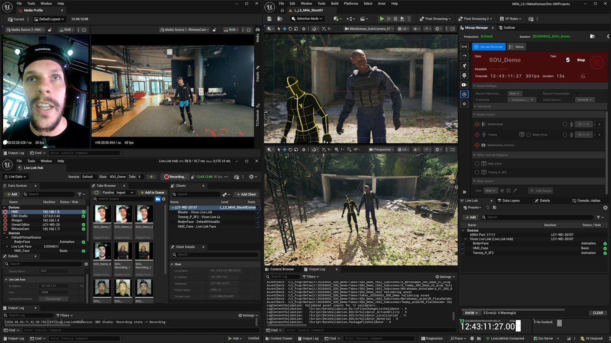
Task: Toggle the Tommy_P_3F2 checkbox in Live Link sources
Action: click(x=463, y=253)
